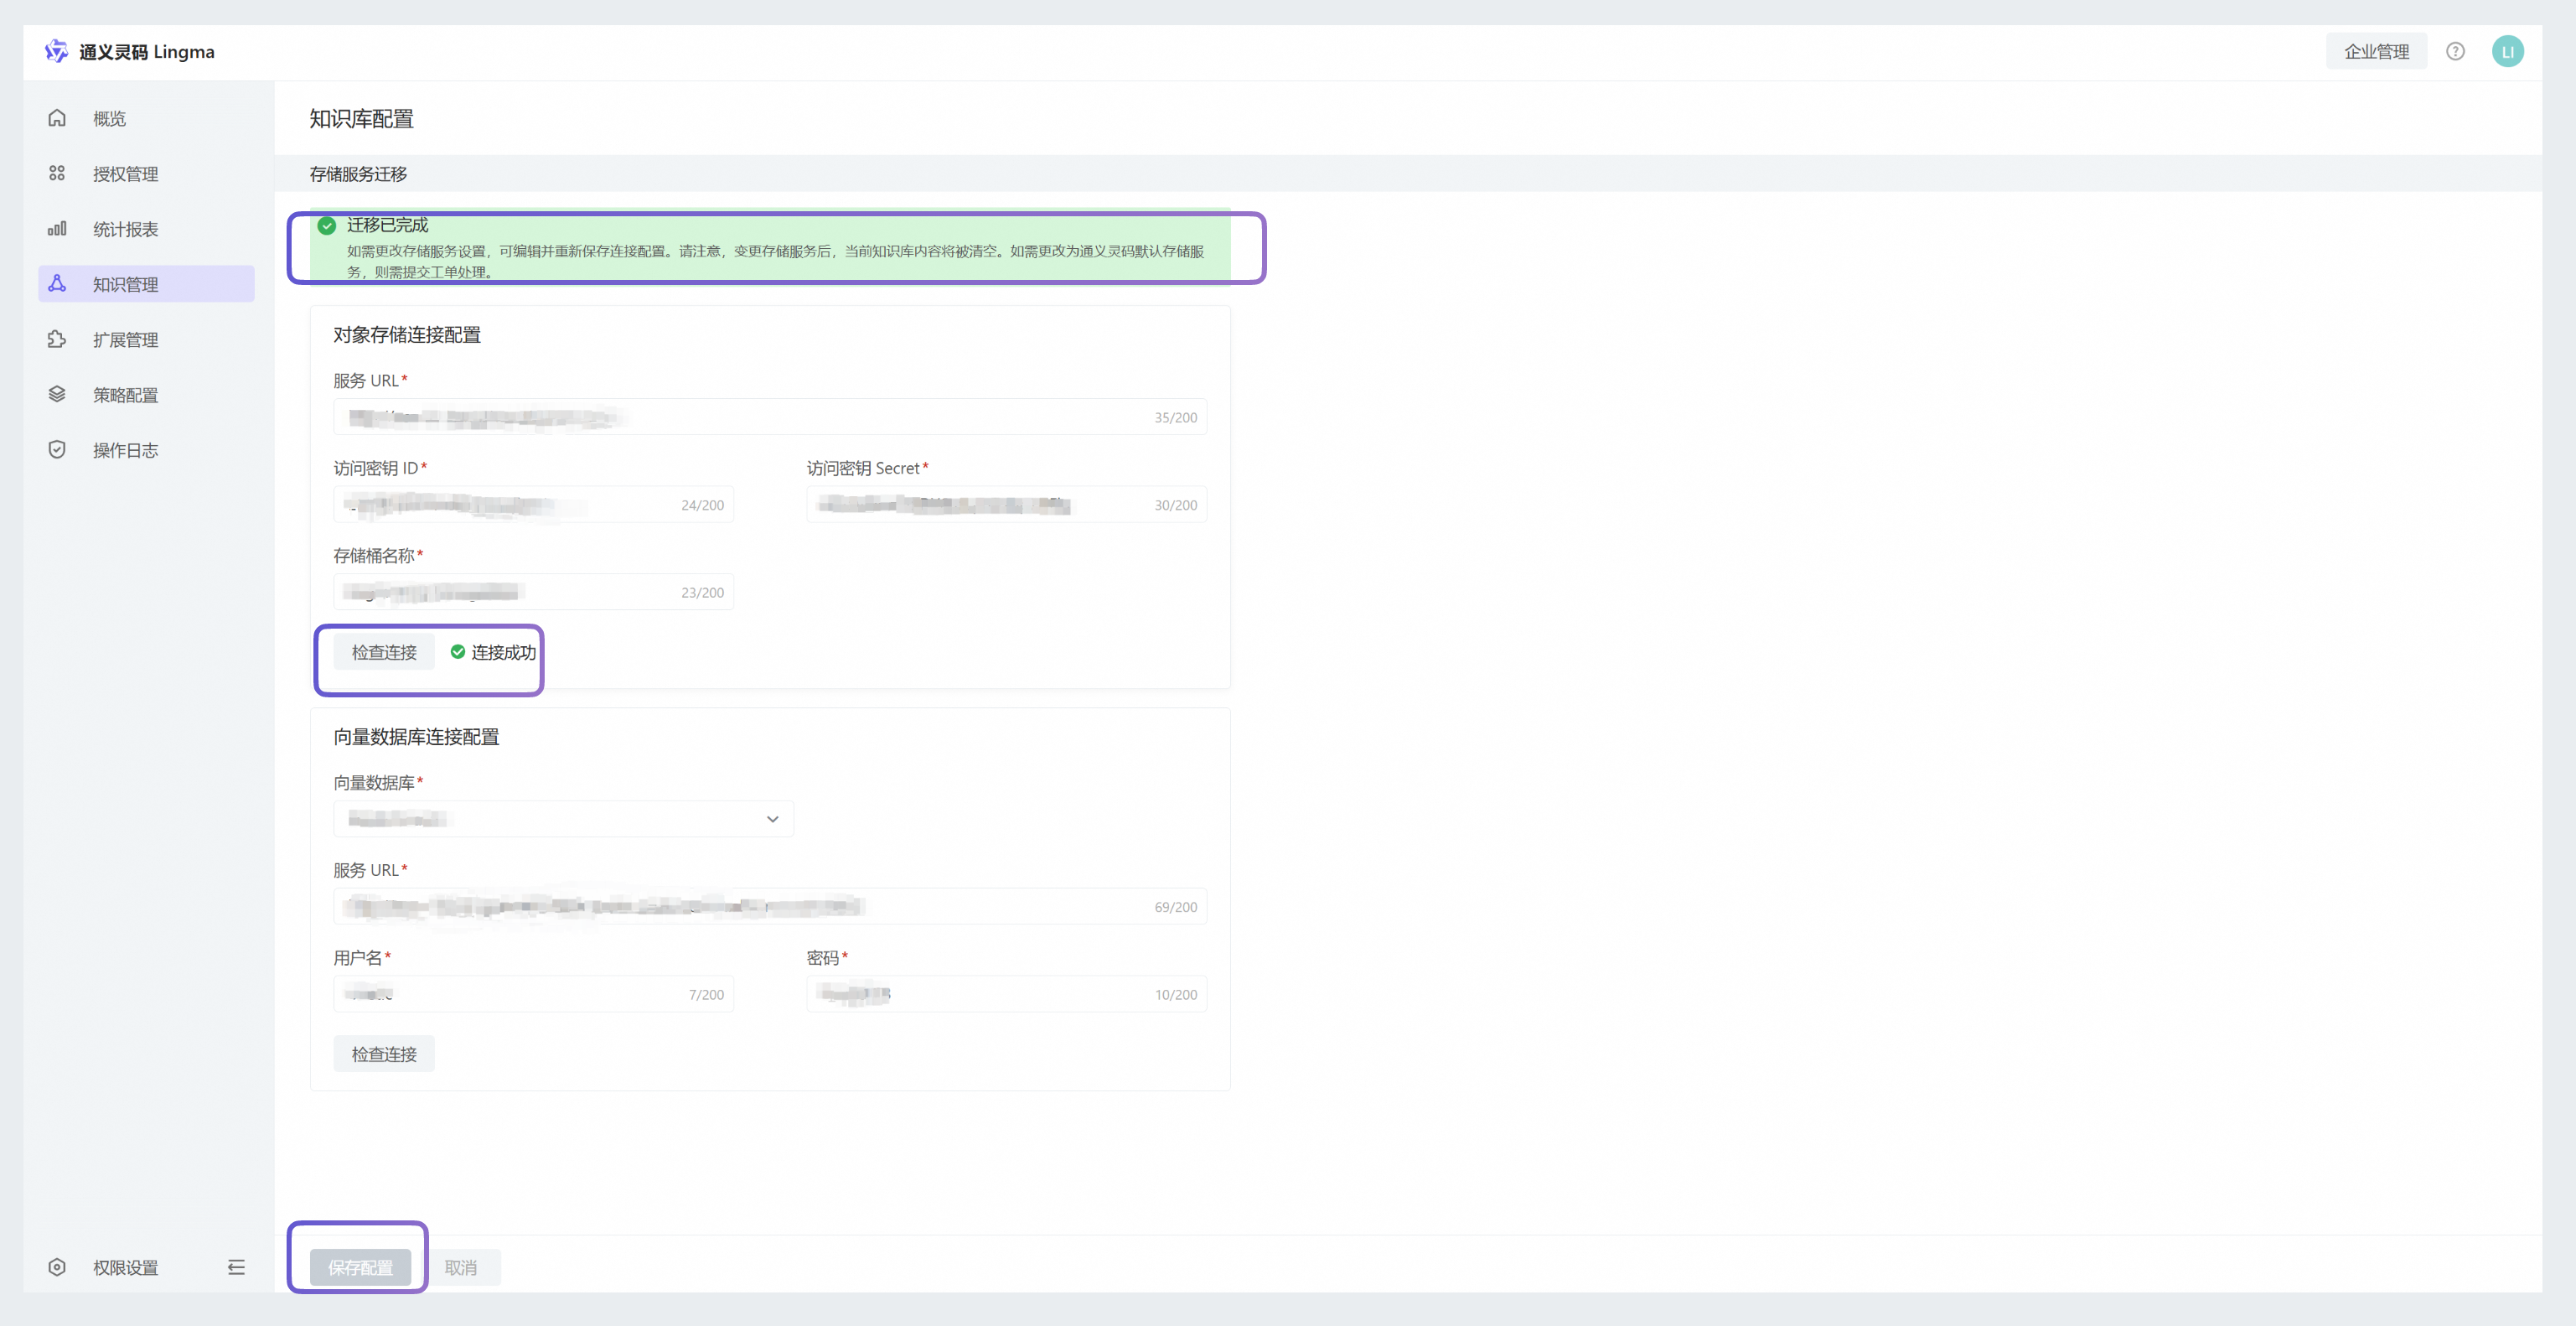This screenshot has height=1326, width=2576.
Task: Focus the 用户名 input field
Action: point(534,994)
